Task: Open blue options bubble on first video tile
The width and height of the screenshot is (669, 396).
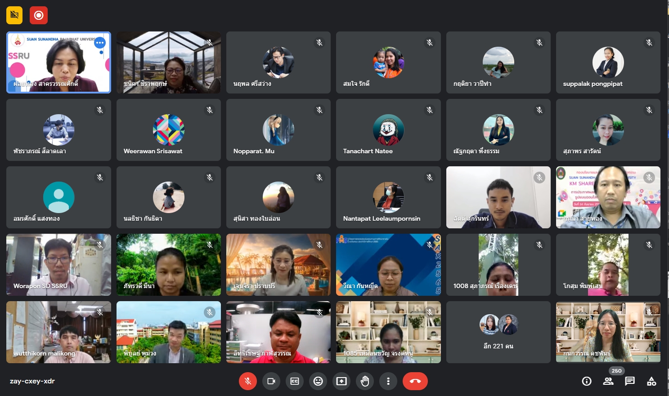Action: 100,43
